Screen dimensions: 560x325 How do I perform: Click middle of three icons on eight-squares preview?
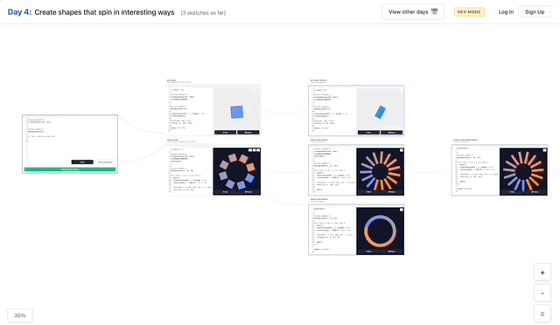point(254,150)
